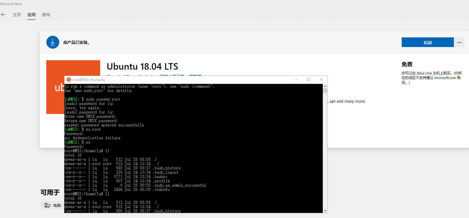Click the 可用于 section heading
This screenshot has height=218, width=469.
[x=50, y=192]
